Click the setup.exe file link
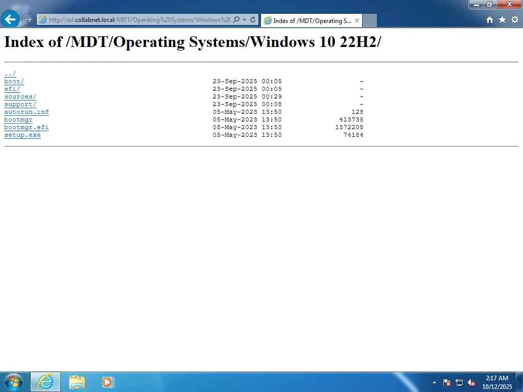 [22, 135]
